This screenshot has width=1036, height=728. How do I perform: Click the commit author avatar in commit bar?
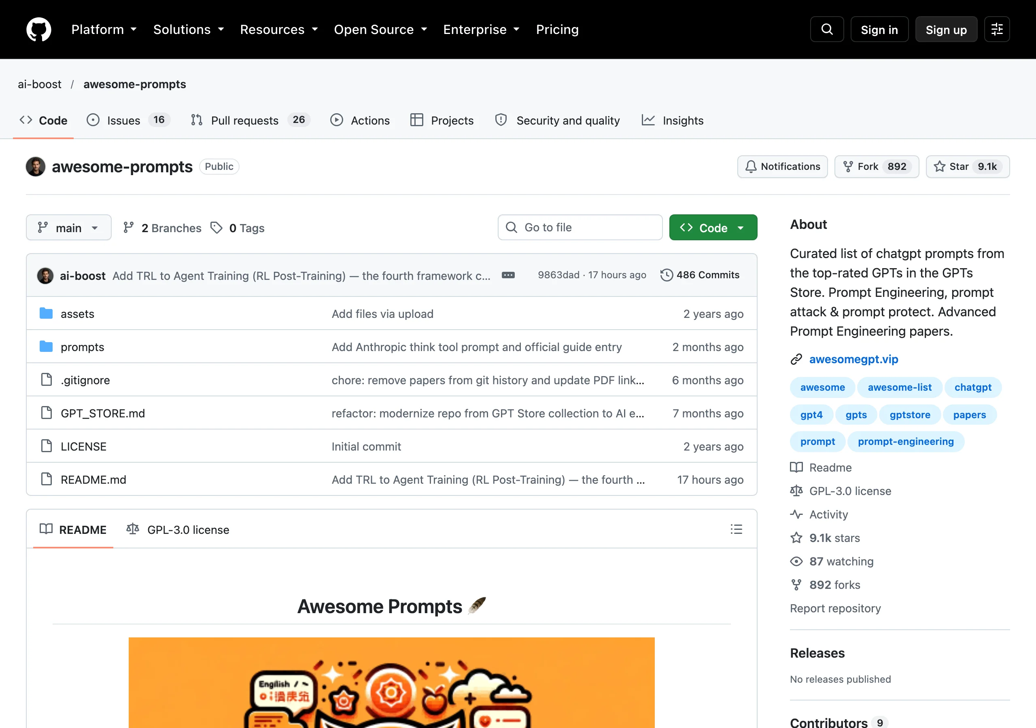pyautogui.click(x=45, y=275)
